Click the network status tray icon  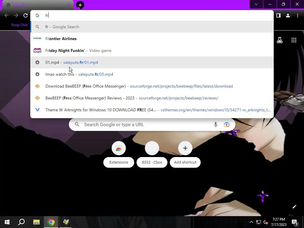(x=259, y=222)
